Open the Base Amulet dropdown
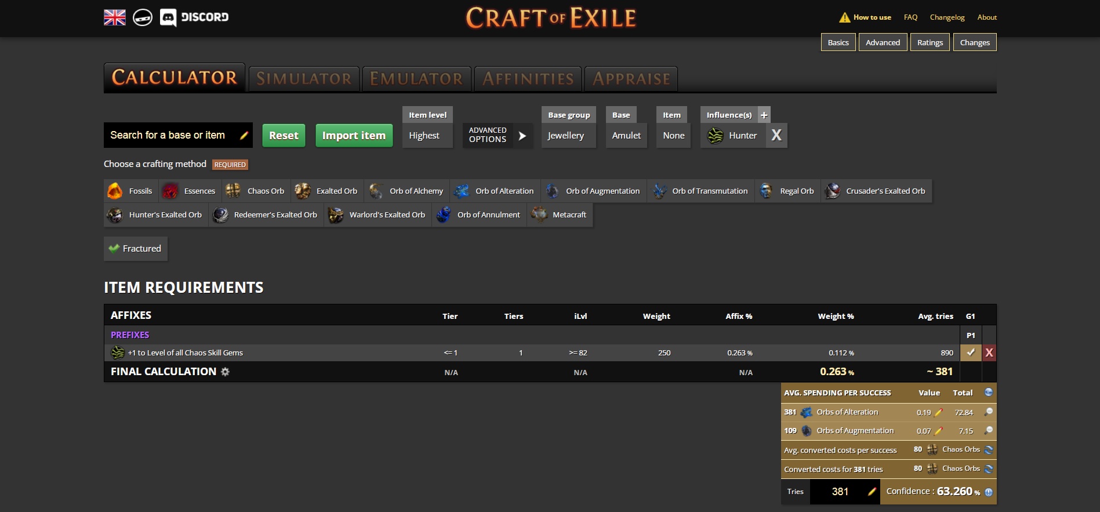This screenshot has width=1100, height=512. click(x=626, y=135)
